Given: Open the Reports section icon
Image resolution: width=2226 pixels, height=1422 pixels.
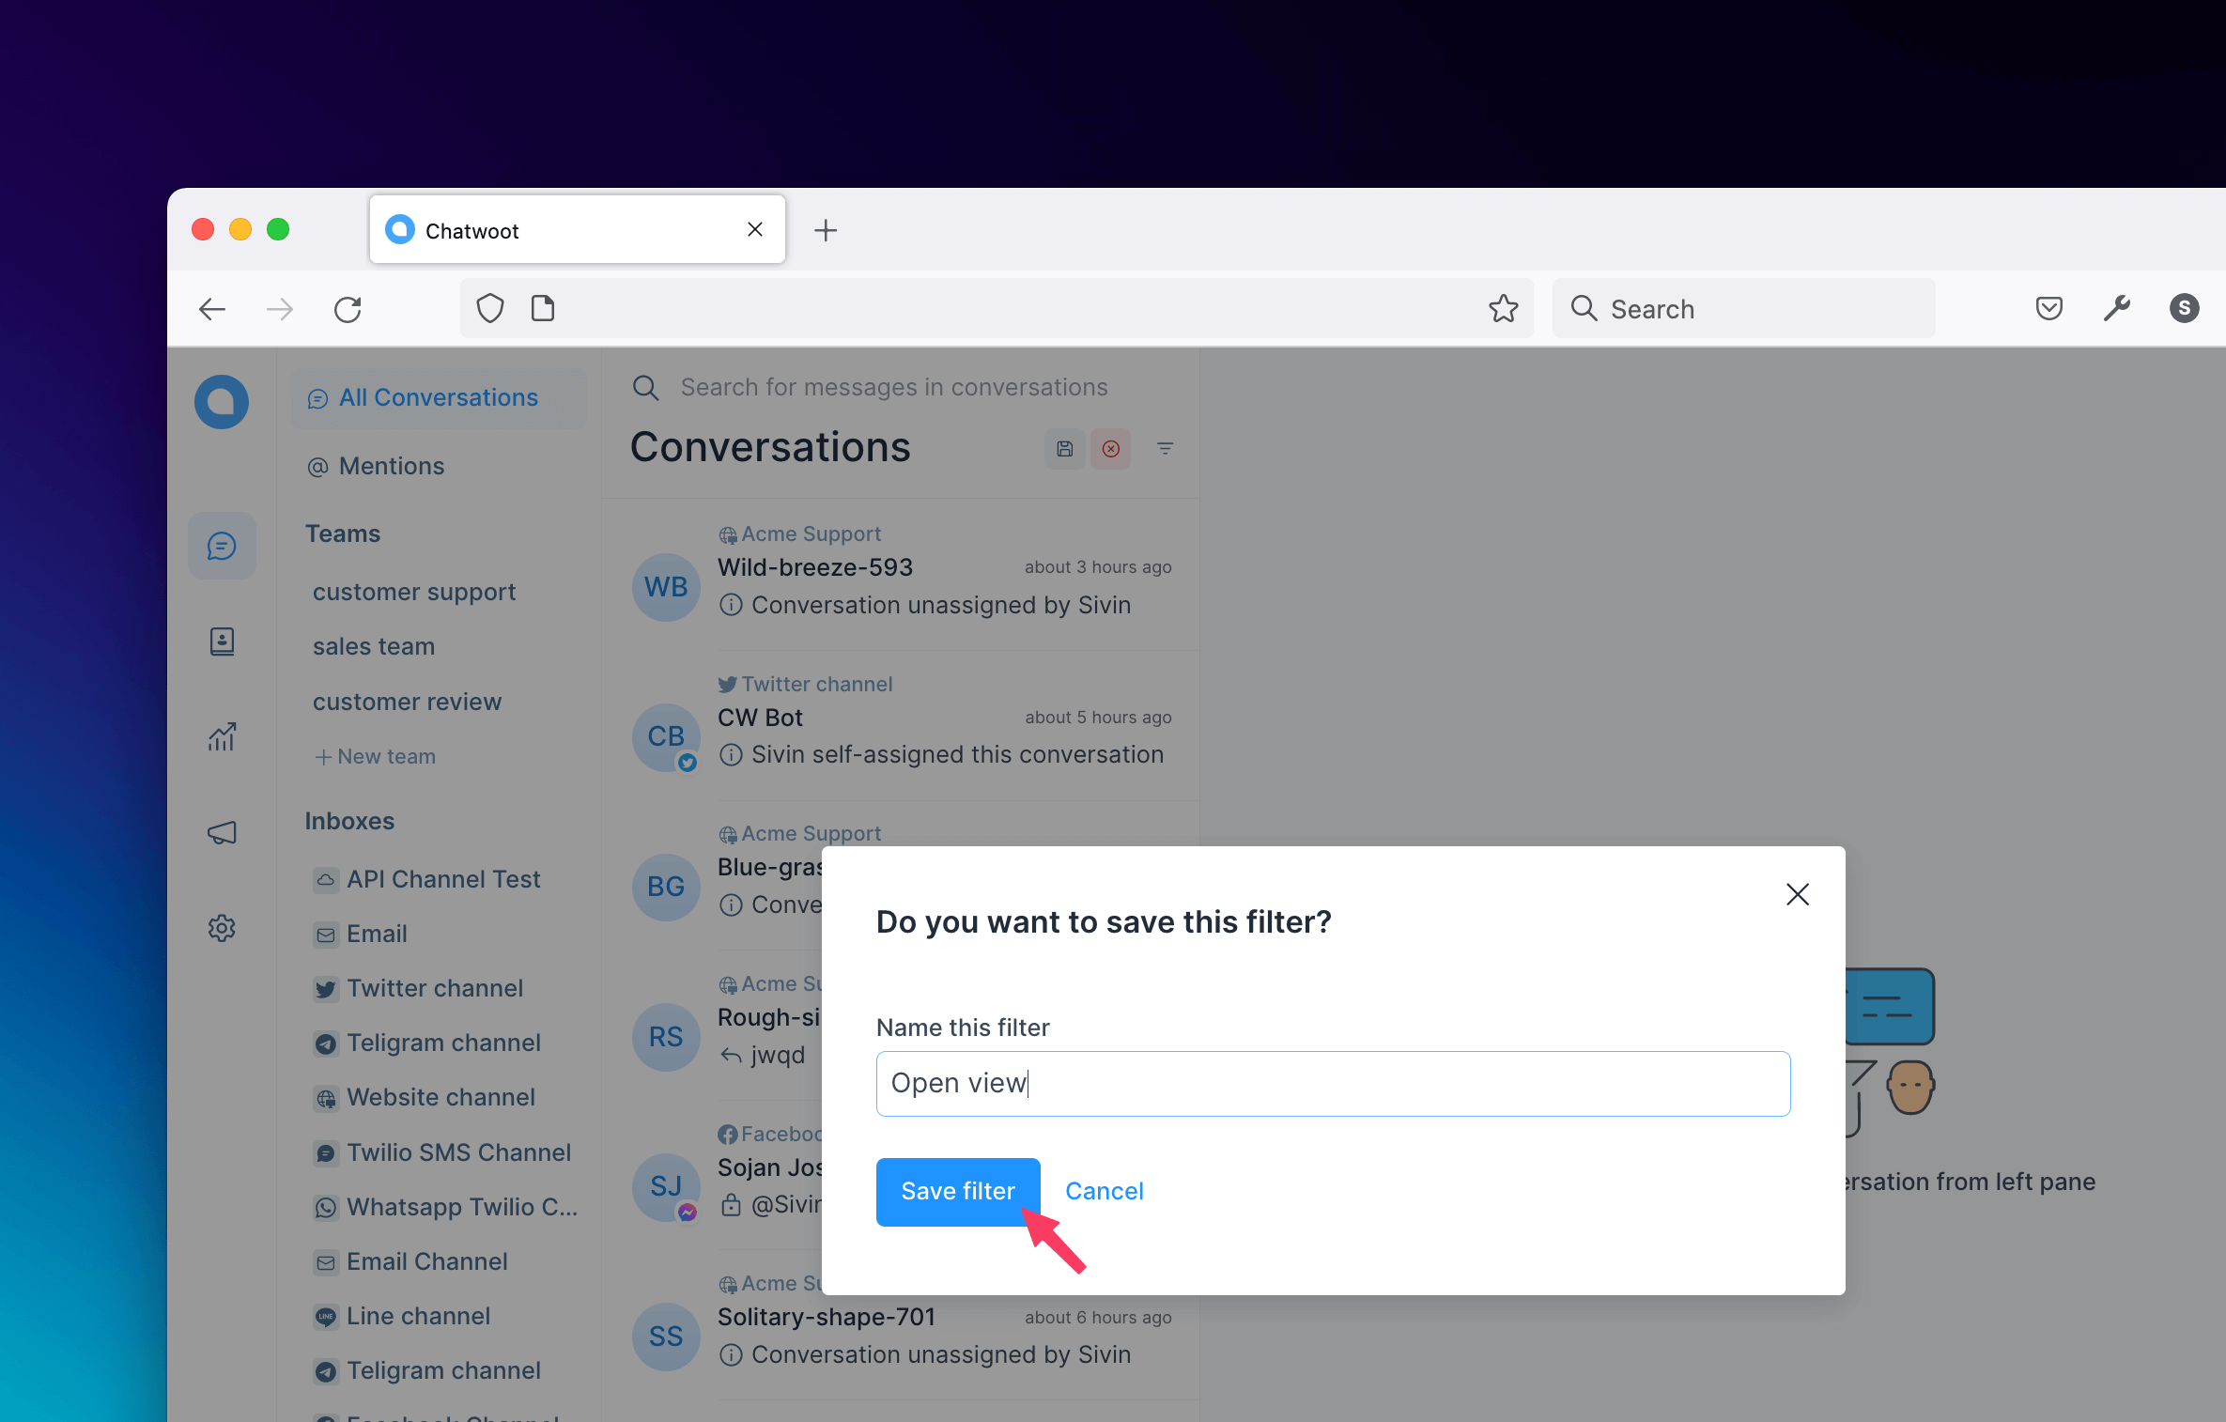Looking at the screenshot, I should [224, 735].
